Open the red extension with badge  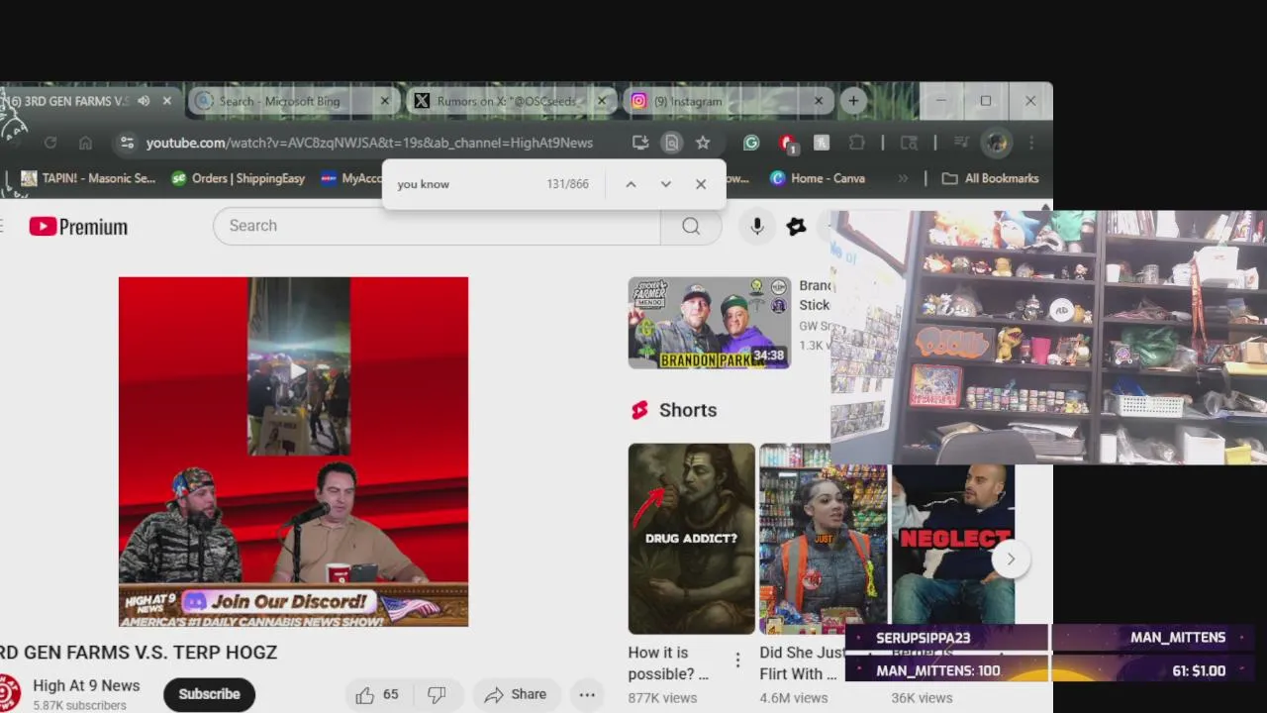pyautogui.click(x=787, y=144)
